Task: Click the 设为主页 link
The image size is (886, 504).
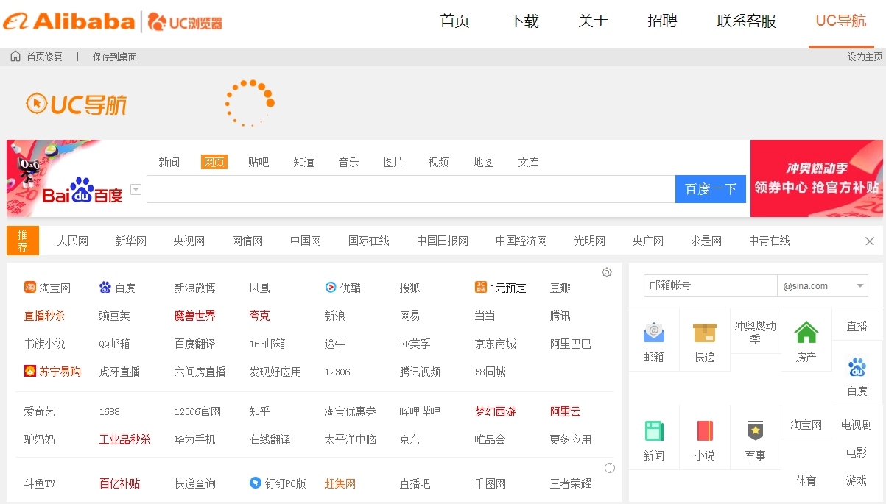Action: coord(864,57)
